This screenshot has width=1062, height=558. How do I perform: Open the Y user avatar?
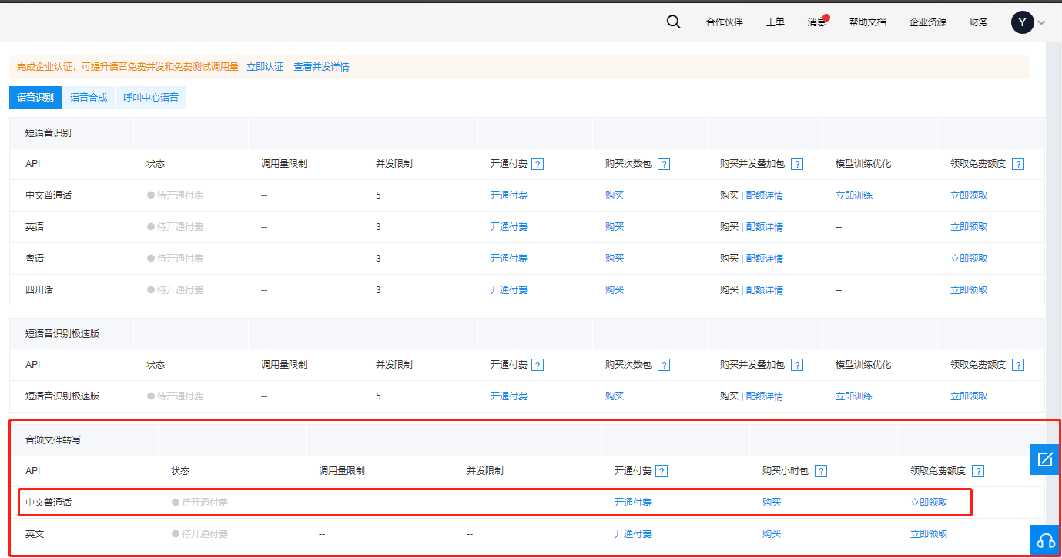[1022, 22]
